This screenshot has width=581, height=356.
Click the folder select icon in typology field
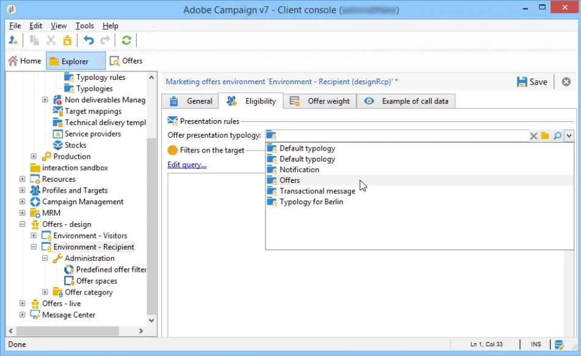click(544, 136)
